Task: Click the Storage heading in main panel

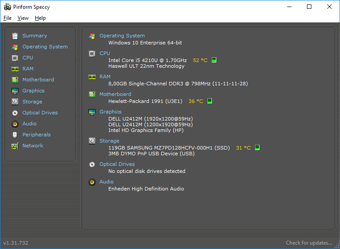Action: (109, 141)
